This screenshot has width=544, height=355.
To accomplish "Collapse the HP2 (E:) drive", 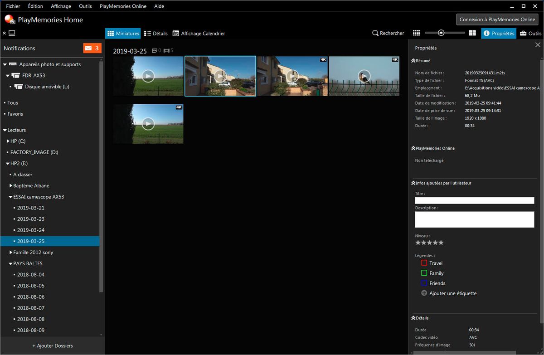I will [x=8, y=163].
